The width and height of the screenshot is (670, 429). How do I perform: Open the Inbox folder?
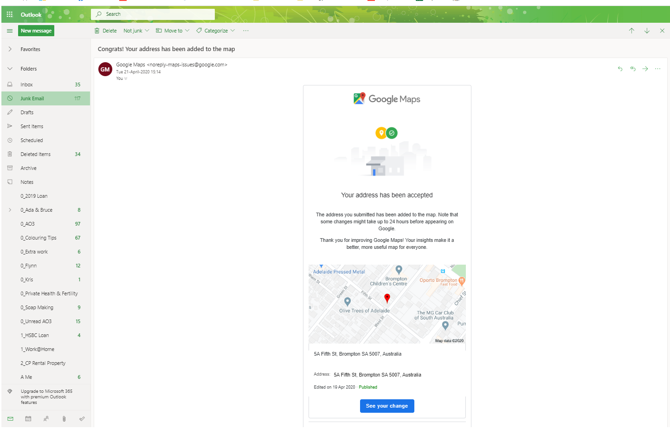click(x=46, y=84)
